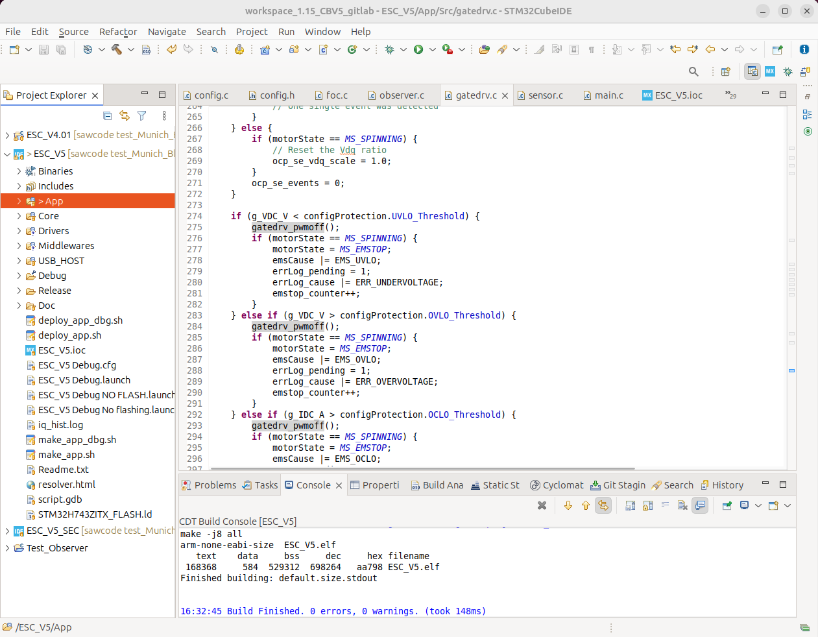Toggle console wrap build output button
The height and width of the screenshot is (637, 818).
665,505
